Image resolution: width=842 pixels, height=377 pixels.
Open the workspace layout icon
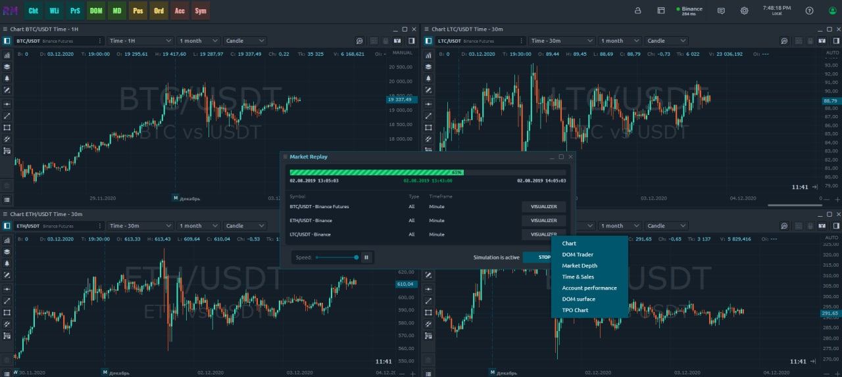click(x=661, y=11)
